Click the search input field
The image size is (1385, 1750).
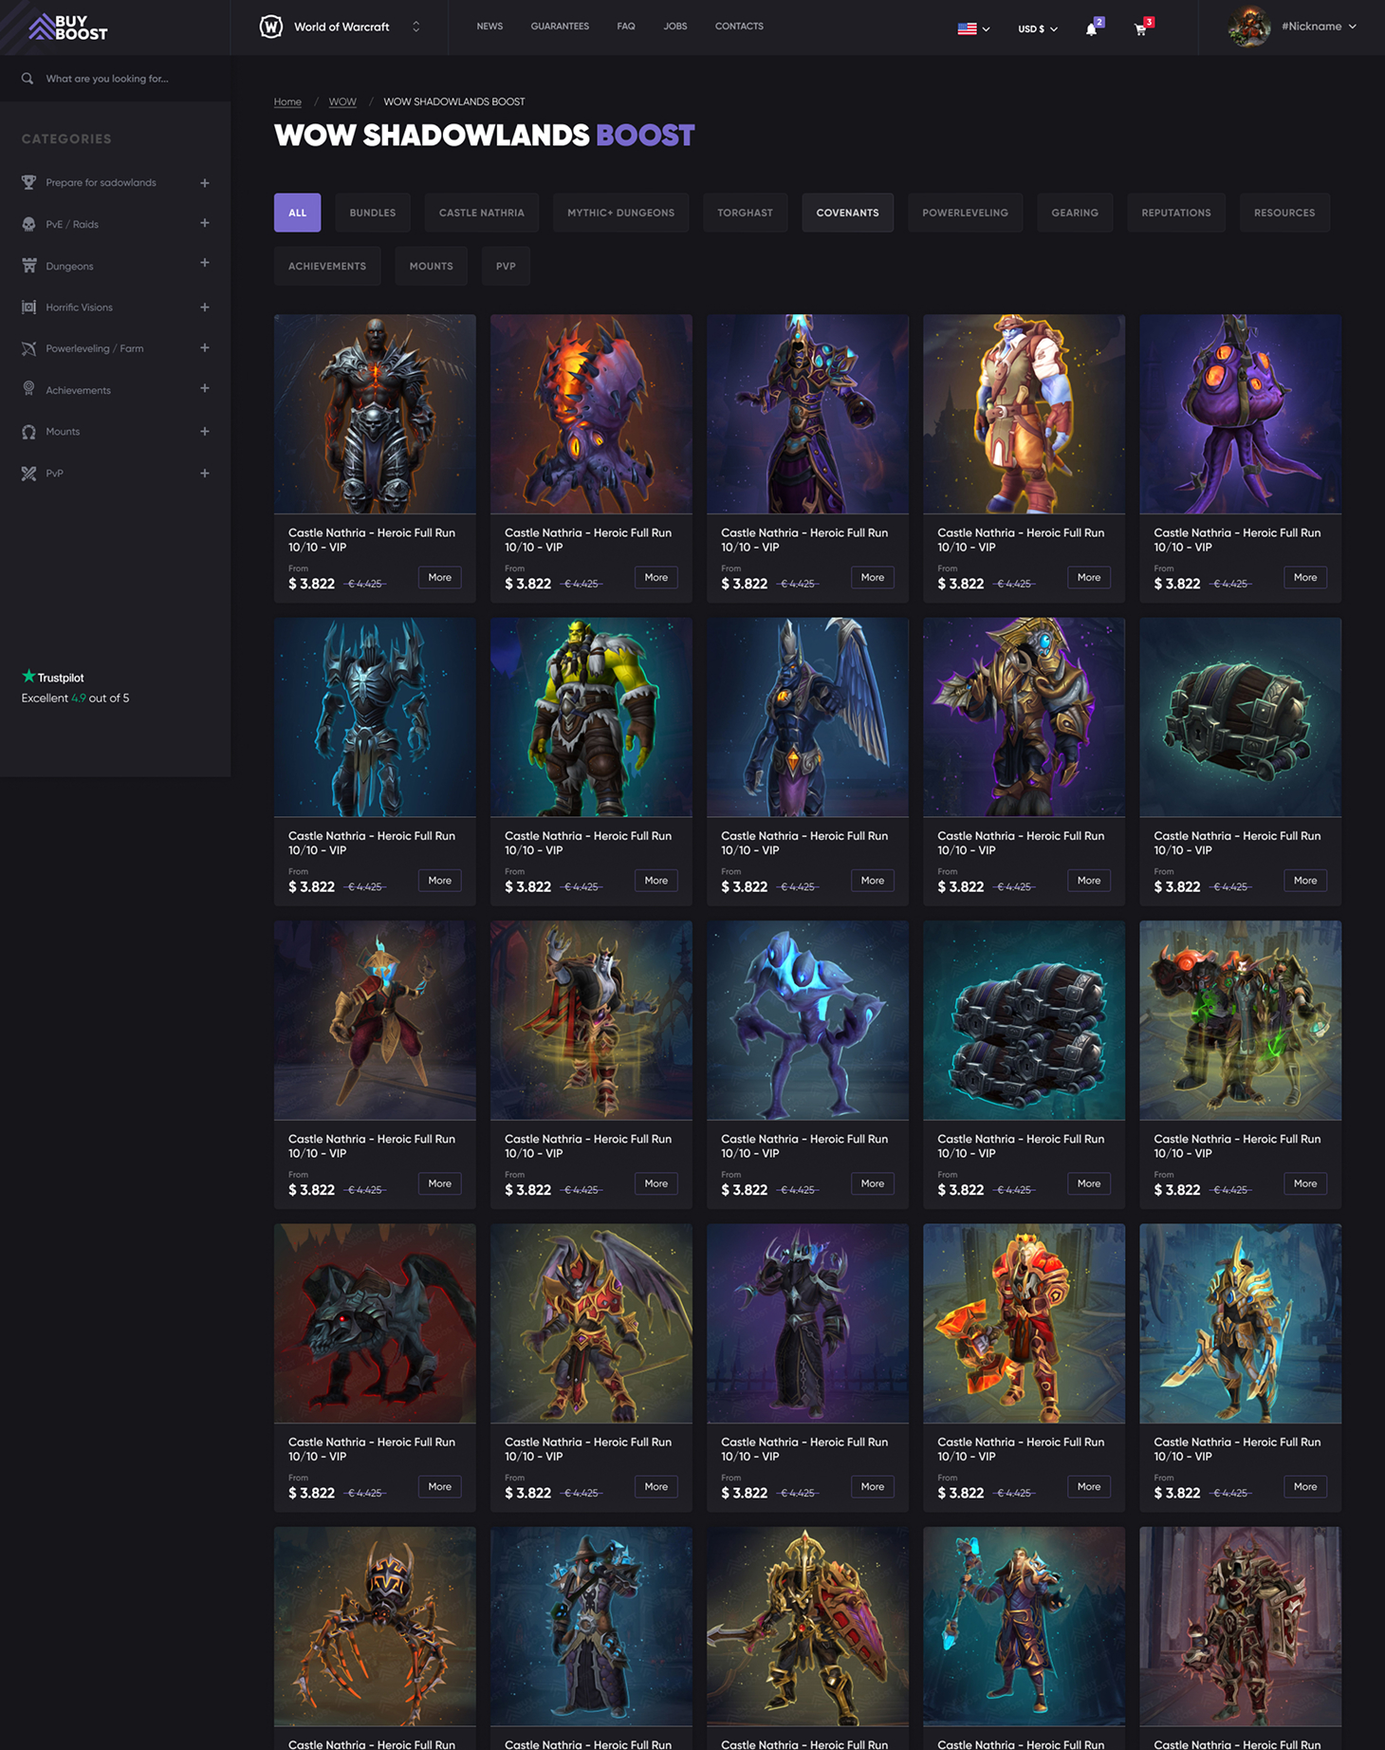pos(115,79)
